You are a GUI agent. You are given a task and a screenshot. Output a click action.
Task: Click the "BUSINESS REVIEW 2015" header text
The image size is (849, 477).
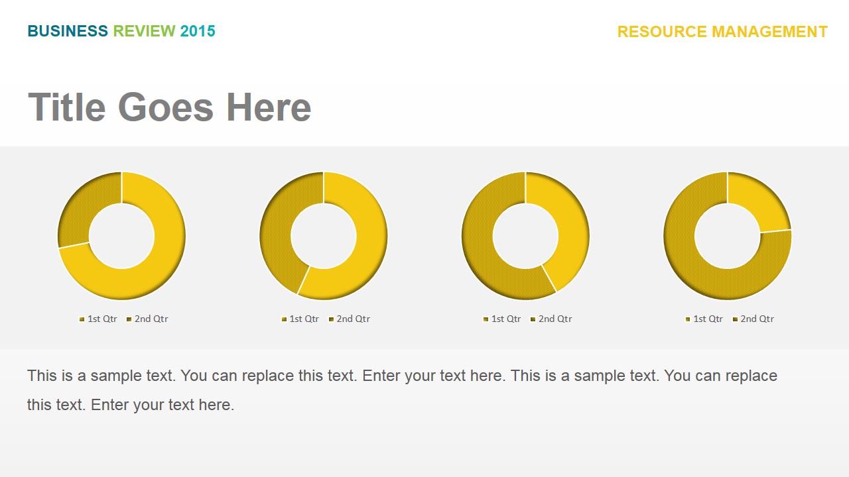[x=121, y=31]
